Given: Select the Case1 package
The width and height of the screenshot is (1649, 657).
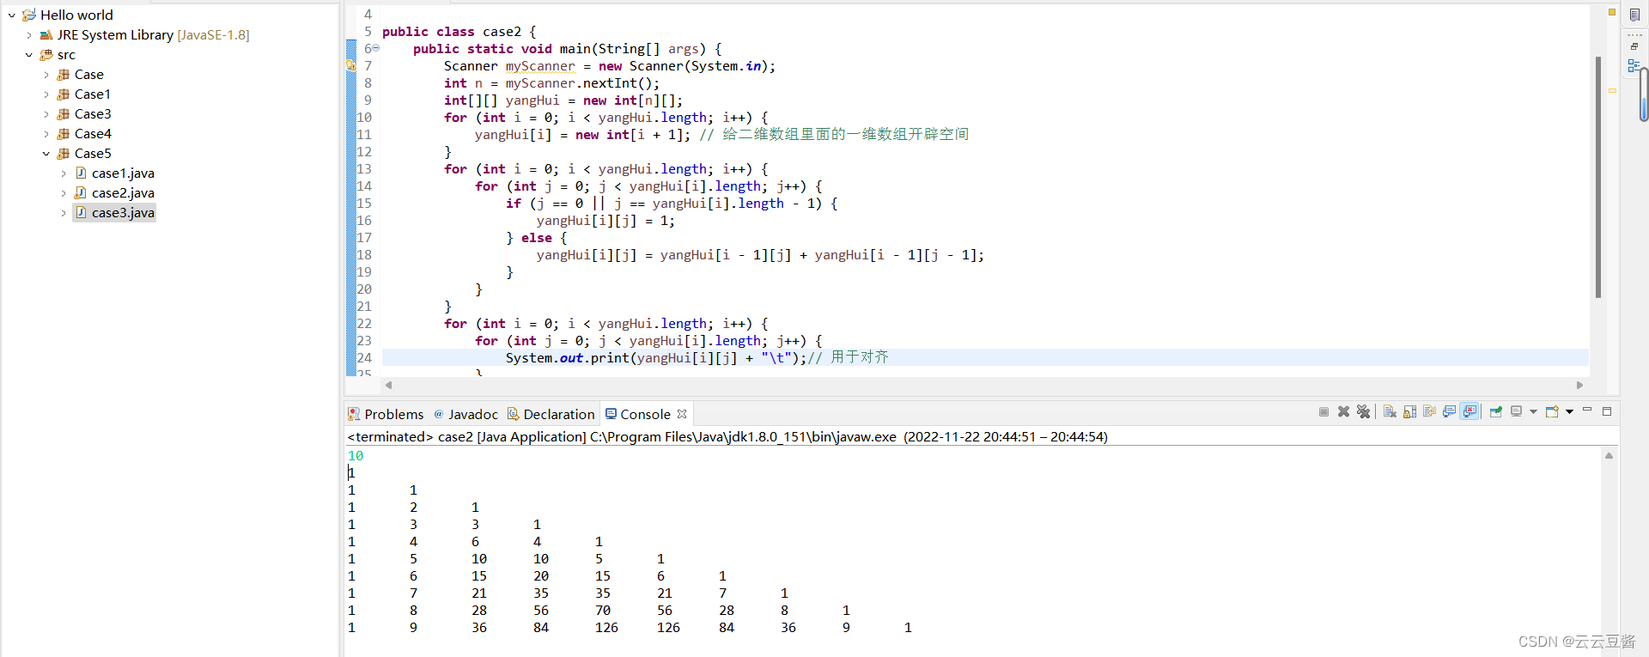Looking at the screenshot, I should tap(92, 94).
